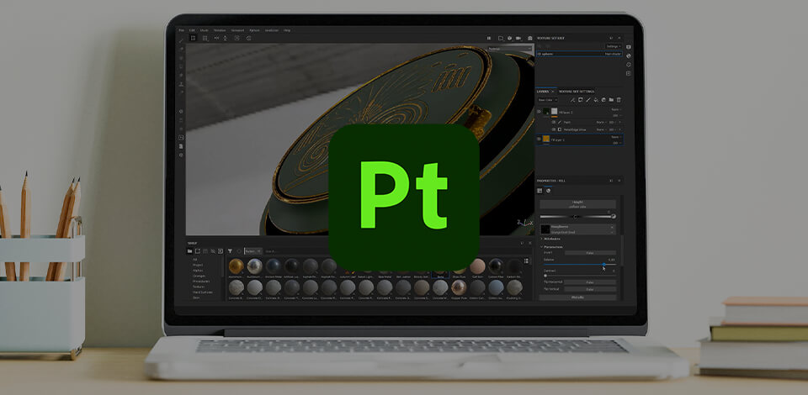Viewport: 808px width, 395px height.
Task: Add a mask using the Layers toolbar icon
Action: tap(580, 100)
